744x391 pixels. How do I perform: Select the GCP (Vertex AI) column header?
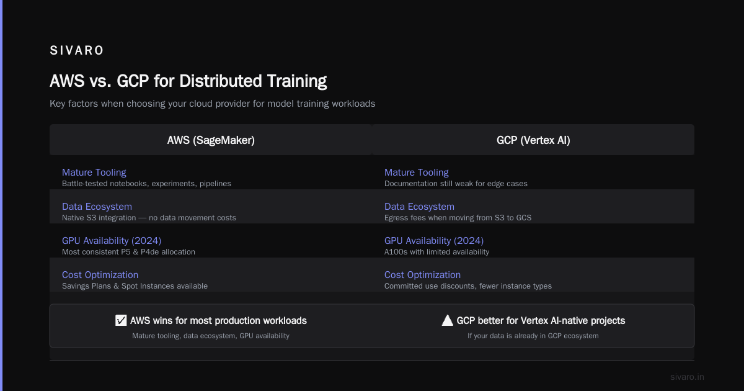(x=533, y=140)
